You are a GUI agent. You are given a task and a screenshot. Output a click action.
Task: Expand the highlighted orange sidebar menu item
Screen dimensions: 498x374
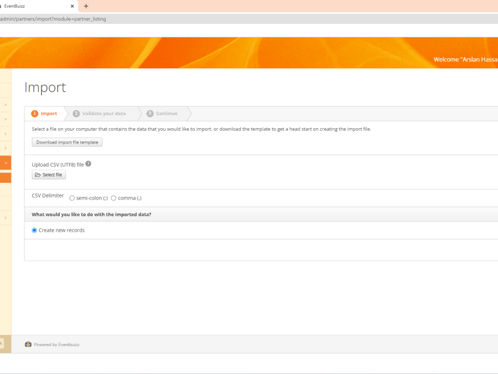(5, 163)
